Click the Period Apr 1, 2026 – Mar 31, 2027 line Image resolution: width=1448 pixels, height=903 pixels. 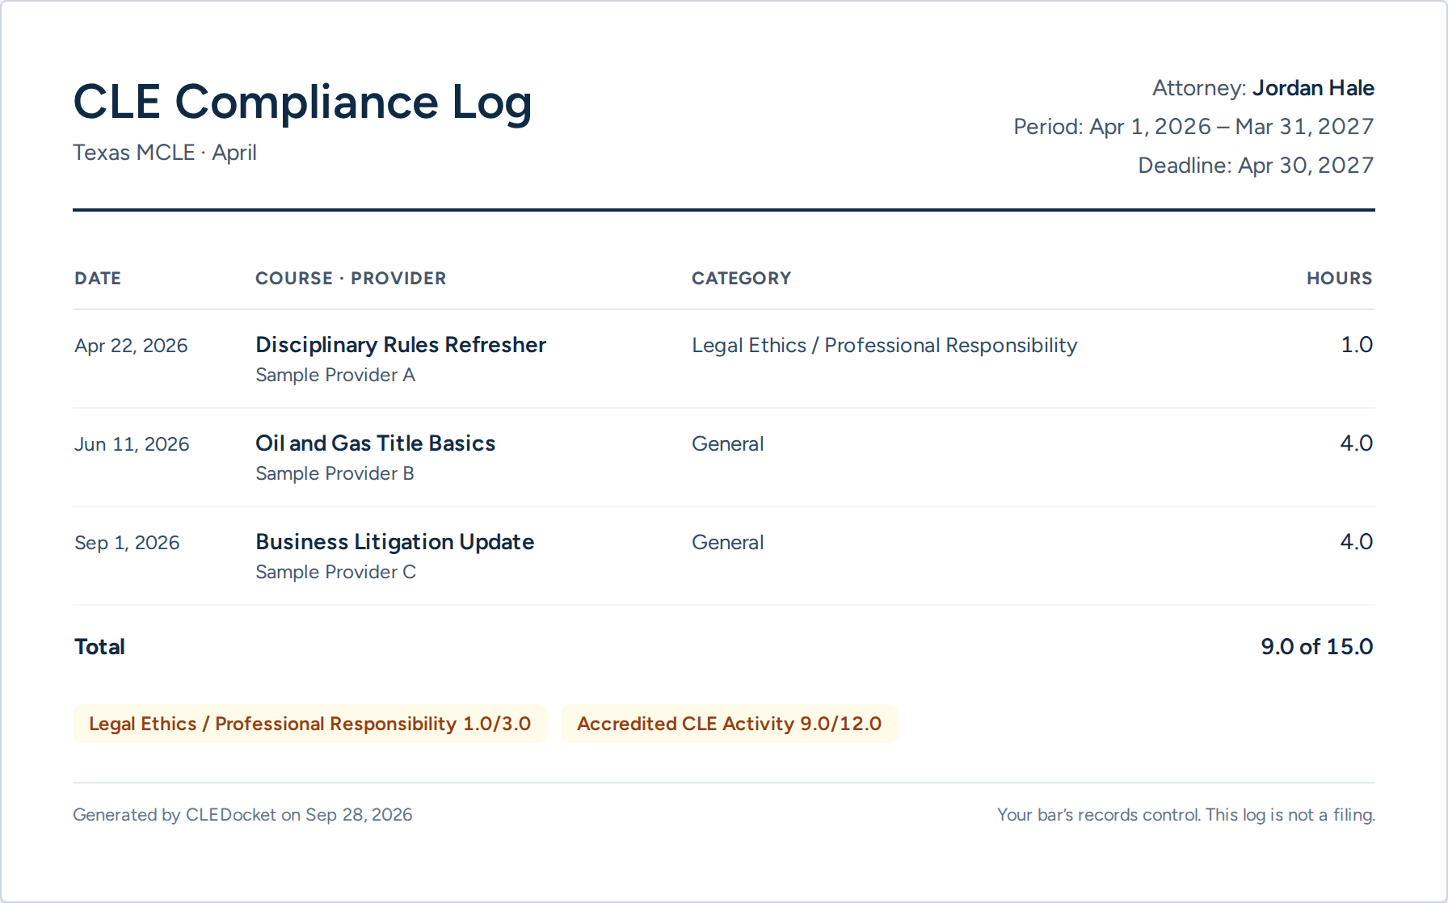(x=1193, y=127)
